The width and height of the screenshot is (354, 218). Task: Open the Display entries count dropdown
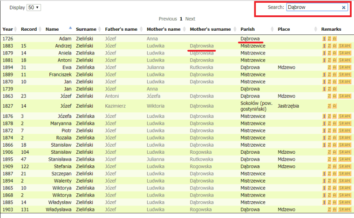[x=34, y=7]
